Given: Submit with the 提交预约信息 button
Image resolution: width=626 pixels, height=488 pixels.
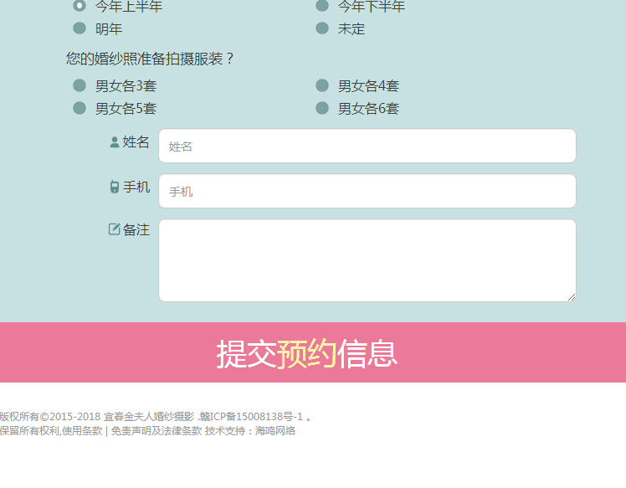Looking at the screenshot, I should [313, 352].
